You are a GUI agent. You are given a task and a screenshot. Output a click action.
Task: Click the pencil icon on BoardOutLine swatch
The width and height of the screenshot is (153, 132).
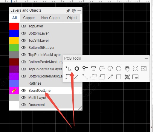click(14, 91)
